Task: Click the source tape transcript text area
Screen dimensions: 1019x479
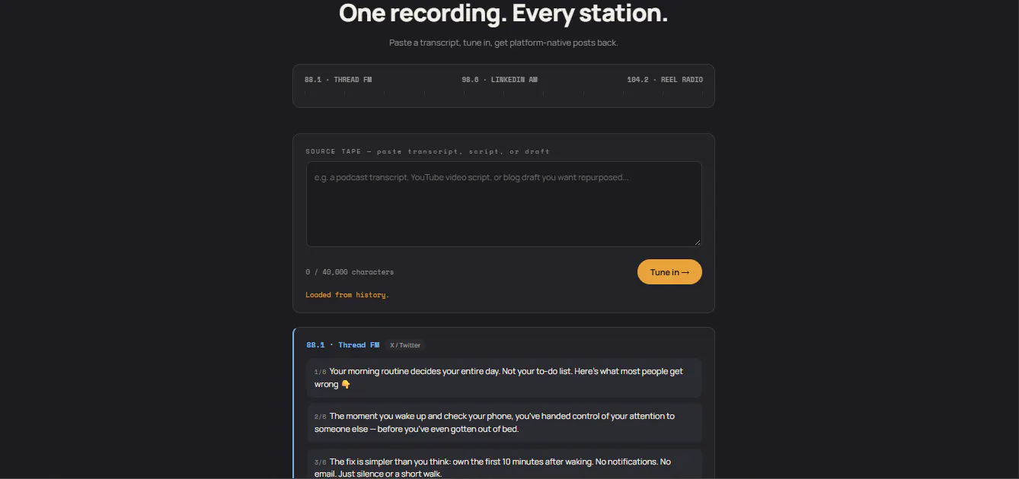Action: tap(503, 204)
